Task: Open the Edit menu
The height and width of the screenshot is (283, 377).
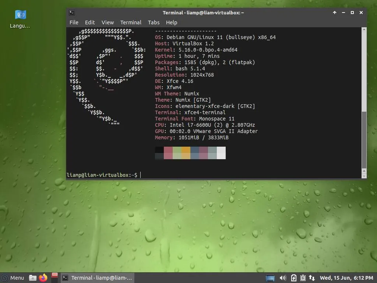Action: 90,22
